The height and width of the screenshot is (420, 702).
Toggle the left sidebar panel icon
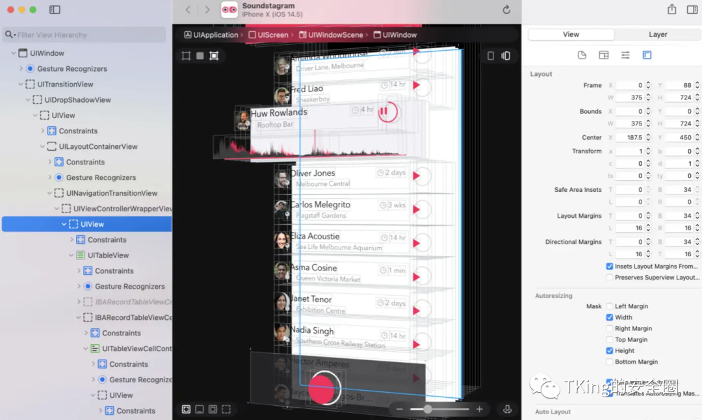click(x=55, y=9)
